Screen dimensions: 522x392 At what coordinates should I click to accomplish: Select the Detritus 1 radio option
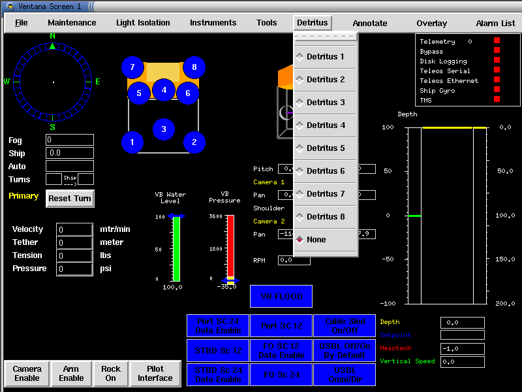tap(325, 57)
